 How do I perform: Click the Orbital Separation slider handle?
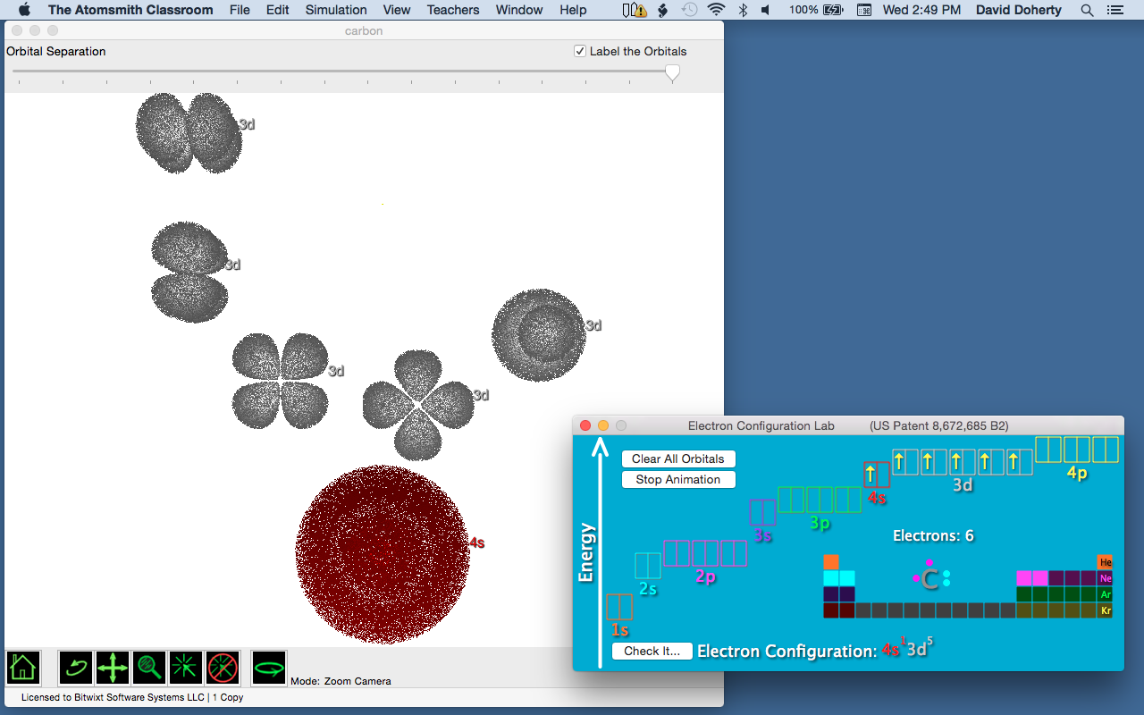[671, 73]
